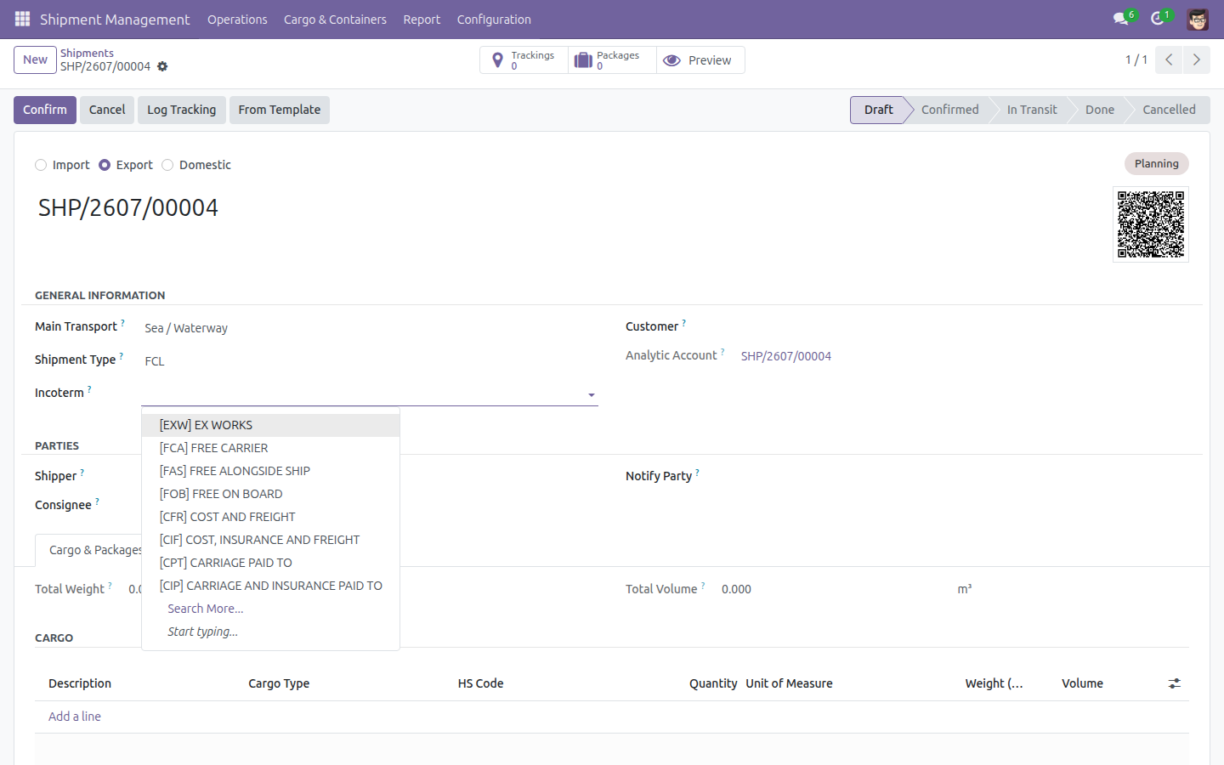Select the Export radio button

click(x=105, y=165)
